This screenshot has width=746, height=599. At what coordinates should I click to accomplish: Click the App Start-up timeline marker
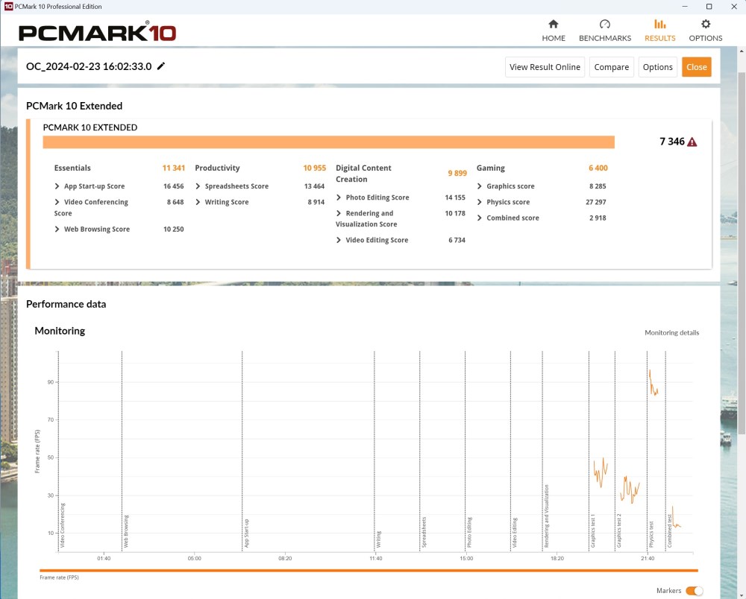tap(246, 533)
